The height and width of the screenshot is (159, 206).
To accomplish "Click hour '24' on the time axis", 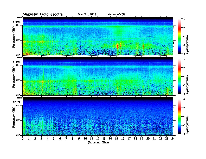I will pos(173,138).
